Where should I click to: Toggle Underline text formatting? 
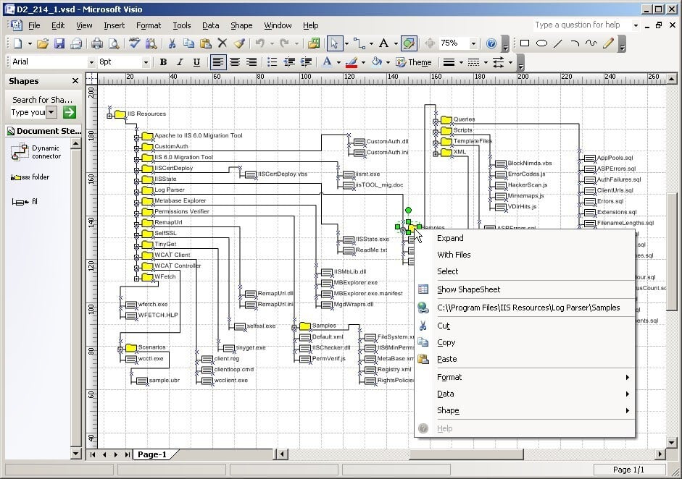tap(196, 62)
